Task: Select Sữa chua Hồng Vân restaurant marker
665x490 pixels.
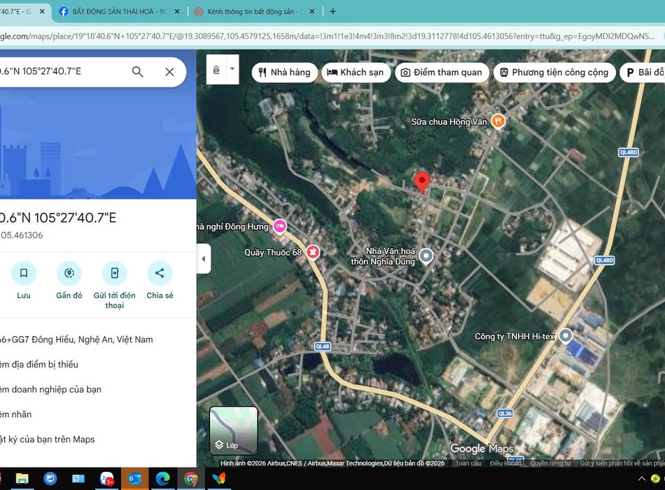Action: [x=498, y=121]
